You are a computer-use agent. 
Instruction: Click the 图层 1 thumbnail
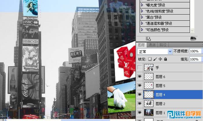point(148,113)
